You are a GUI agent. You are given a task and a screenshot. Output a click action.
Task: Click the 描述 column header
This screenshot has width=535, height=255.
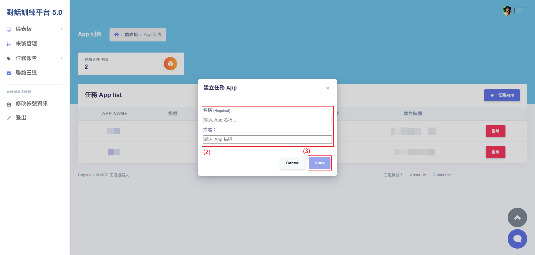pyautogui.click(x=173, y=113)
